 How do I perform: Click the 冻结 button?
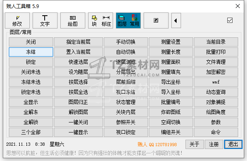point(31,52)
